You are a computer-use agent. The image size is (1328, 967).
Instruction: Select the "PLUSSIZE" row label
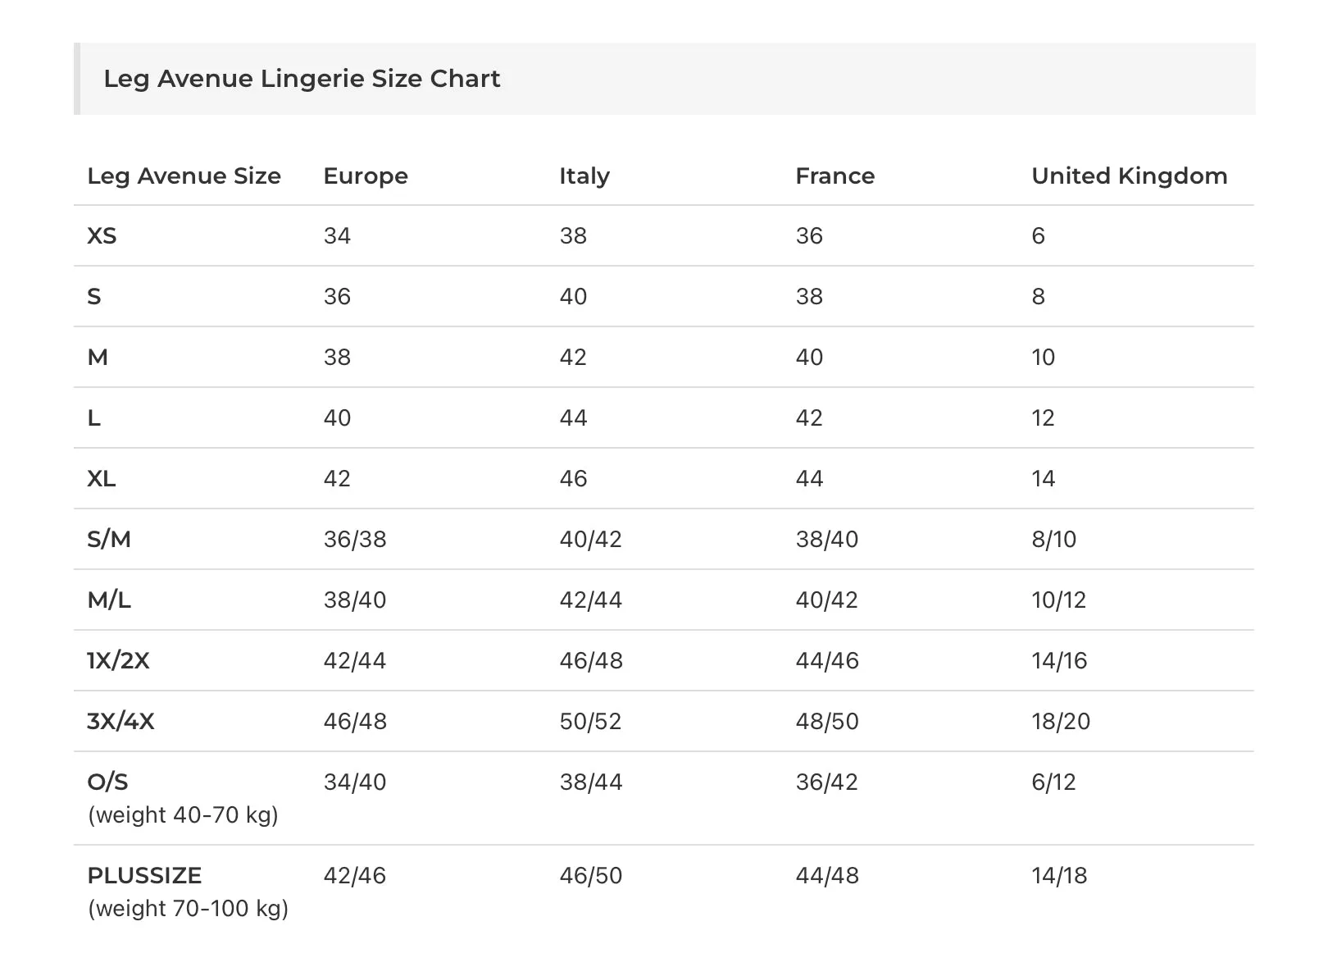click(x=144, y=876)
